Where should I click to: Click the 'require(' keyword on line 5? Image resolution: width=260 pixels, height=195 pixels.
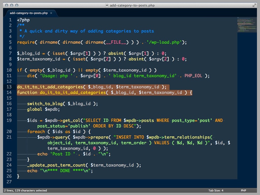[27, 42]
